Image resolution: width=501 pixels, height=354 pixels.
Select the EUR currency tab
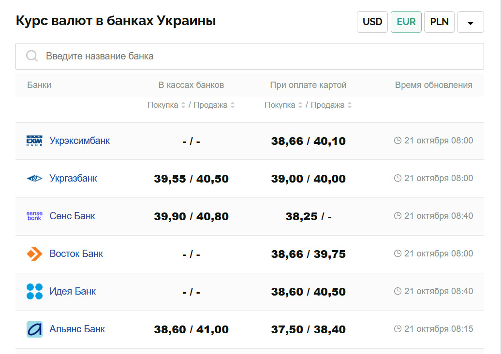pos(406,22)
